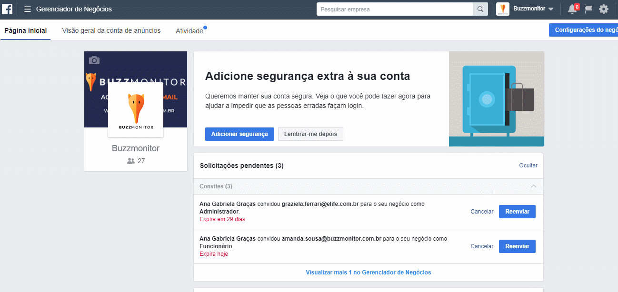Resend the invite to graziela.ferrari@elife.com.br
Image resolution: width=618 pixels, height=292 pixels.
point(517,212)
